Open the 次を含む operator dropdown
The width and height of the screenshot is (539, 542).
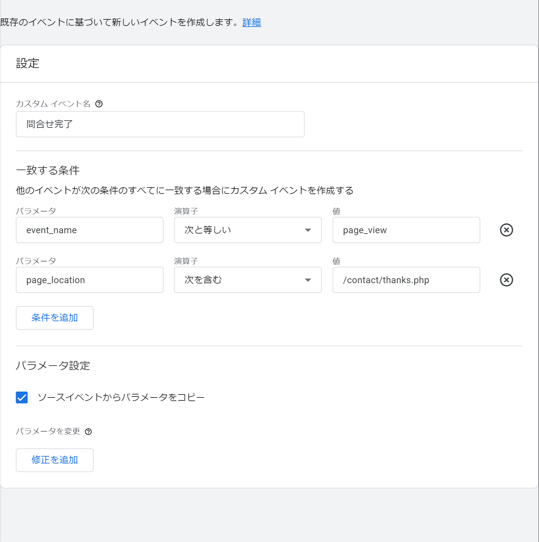247,280
